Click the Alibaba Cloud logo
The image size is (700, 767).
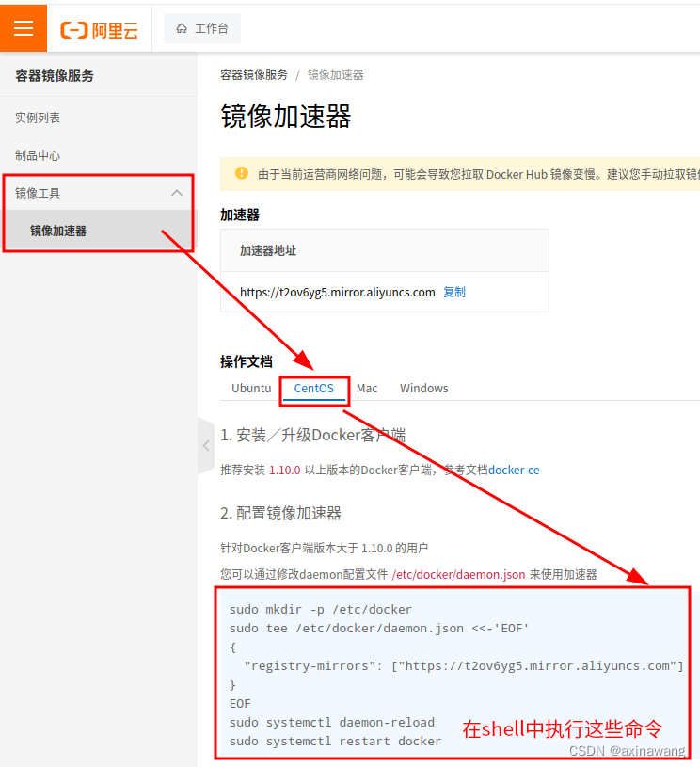click(x=100, y=30)
